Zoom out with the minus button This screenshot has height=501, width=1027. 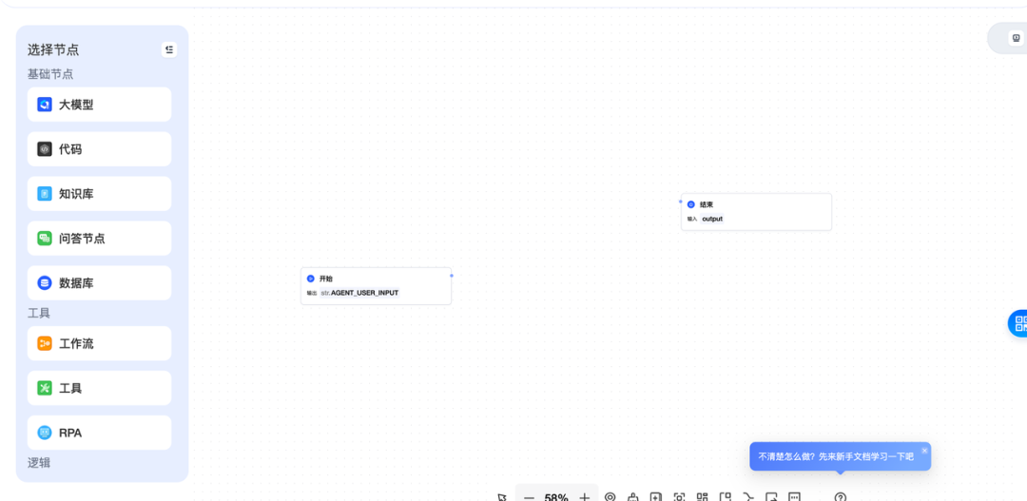point(529,497)
